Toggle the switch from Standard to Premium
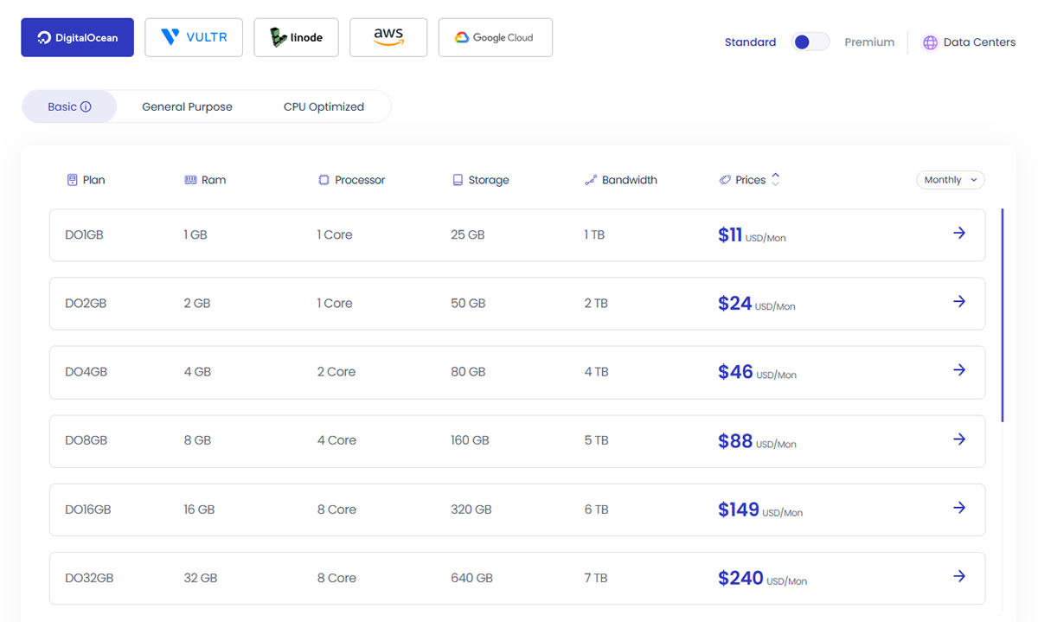Image resolution: width=1038 pixels, height=622 pixels. coord(810,42)
